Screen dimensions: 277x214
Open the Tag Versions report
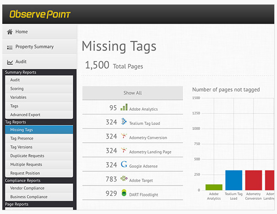pos(39,147)
